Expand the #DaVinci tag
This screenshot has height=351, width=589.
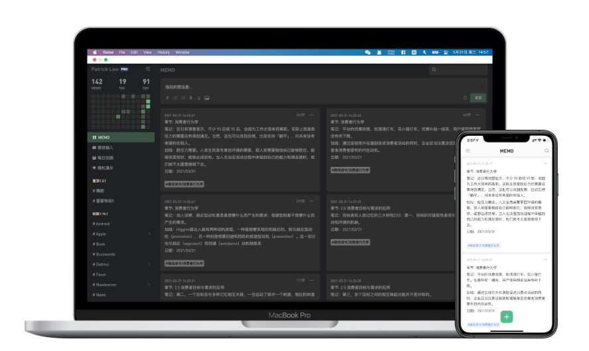[149, 264]
